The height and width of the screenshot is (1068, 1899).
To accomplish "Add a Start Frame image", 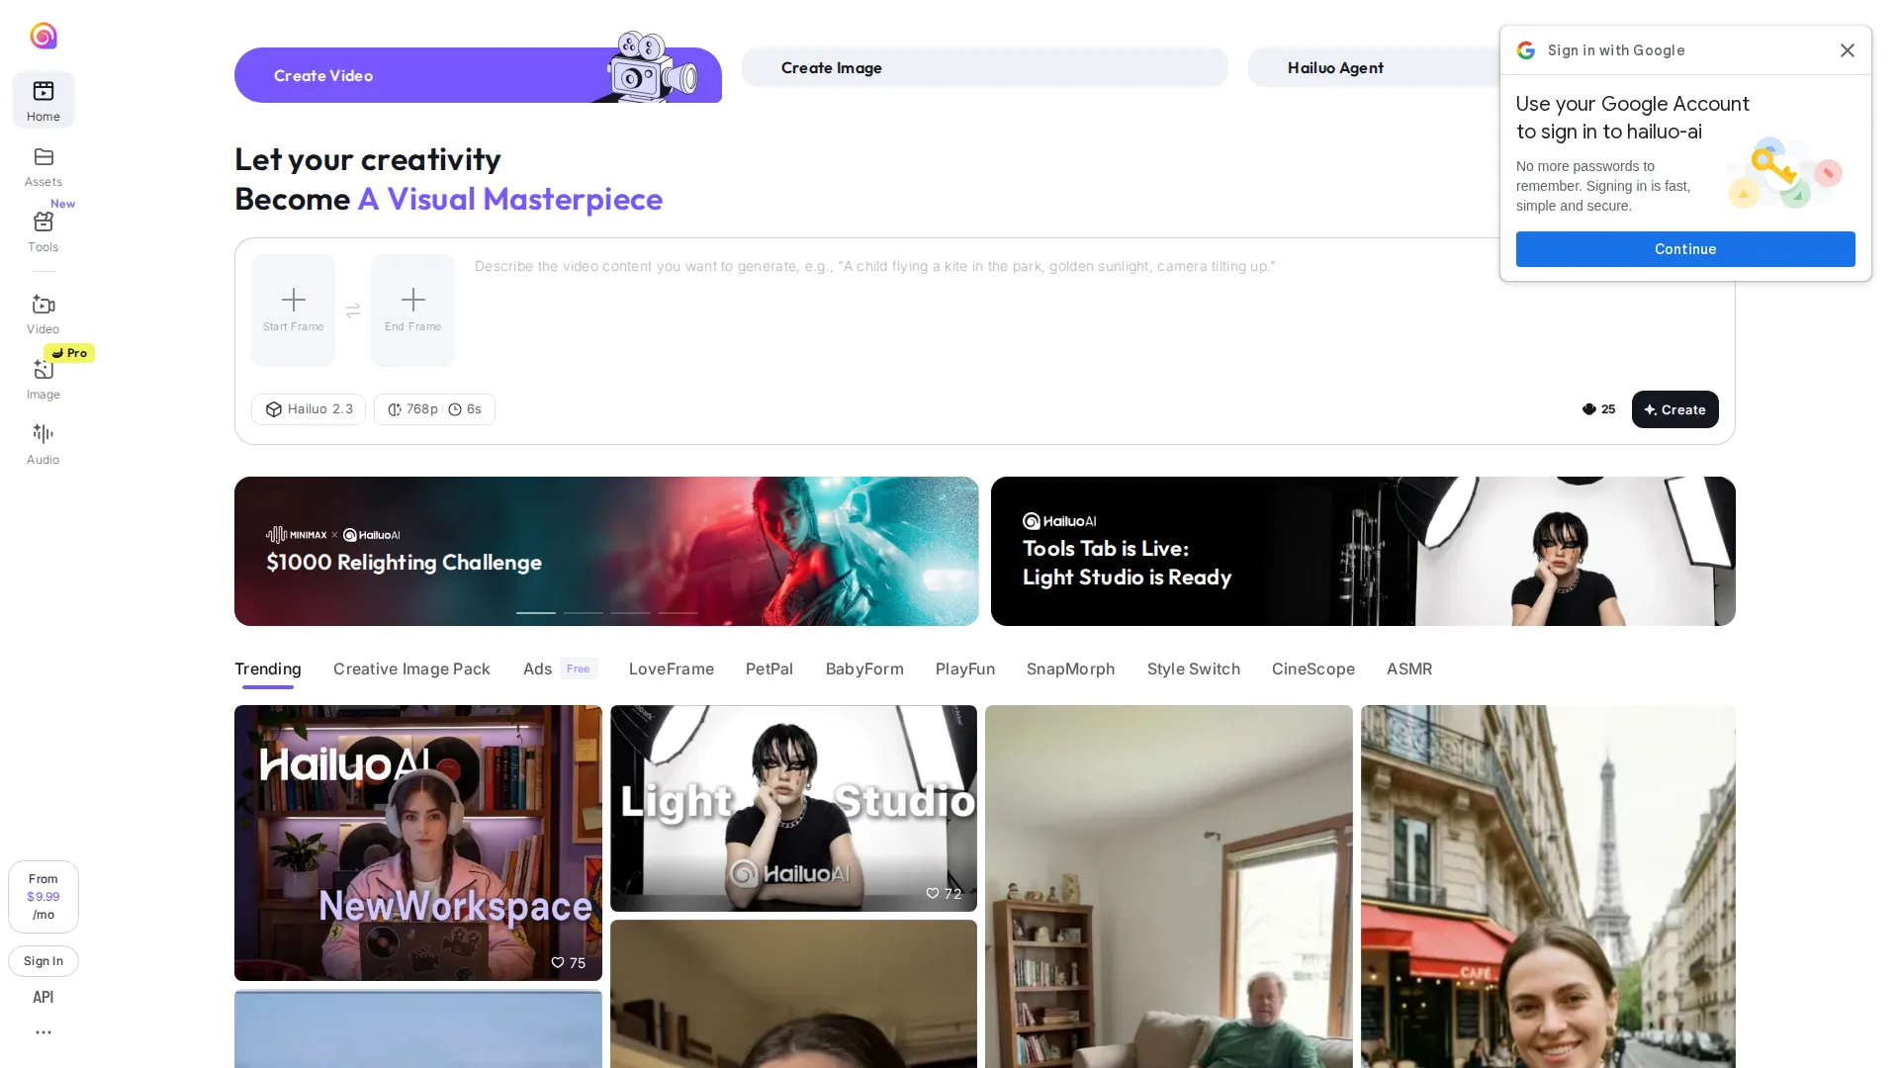I will coord(294,311).
